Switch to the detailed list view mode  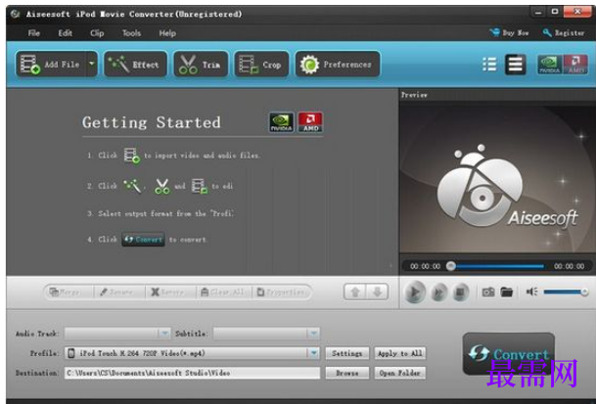tap(515, 65)
